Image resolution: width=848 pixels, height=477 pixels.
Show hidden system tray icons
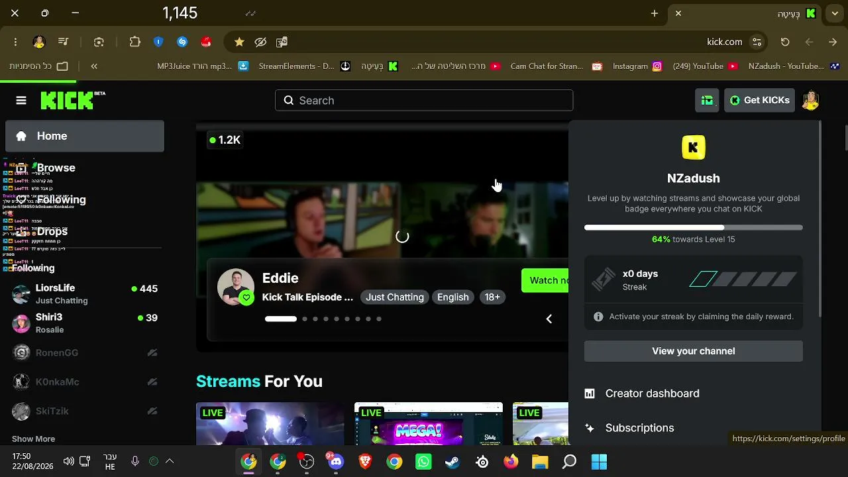pos(170,461)
